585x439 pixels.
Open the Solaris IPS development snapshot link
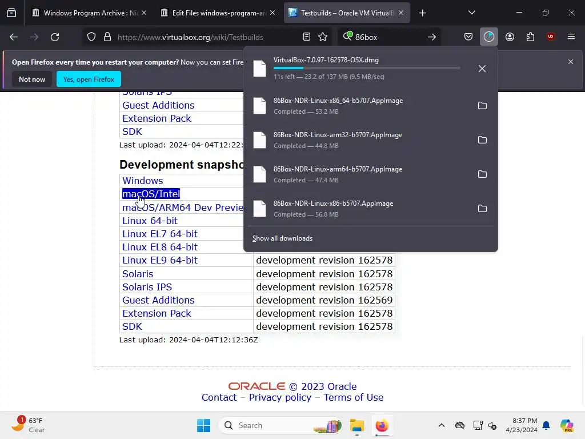pos(147,287)
